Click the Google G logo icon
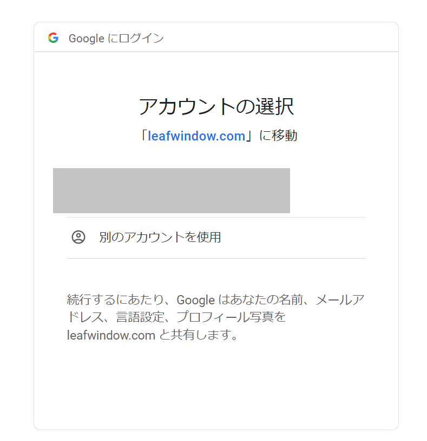This screenshot has width=427, height=441. (53, 37)
